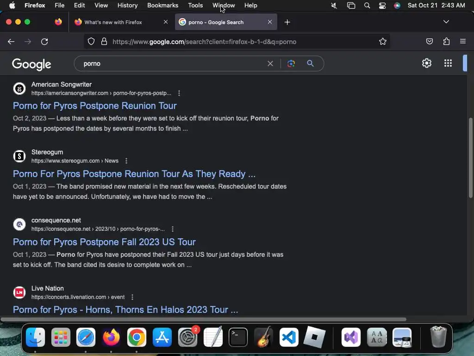Open Visual Studio Code from the Dock
The image size is (474, 356).
(x=289, y=337)
